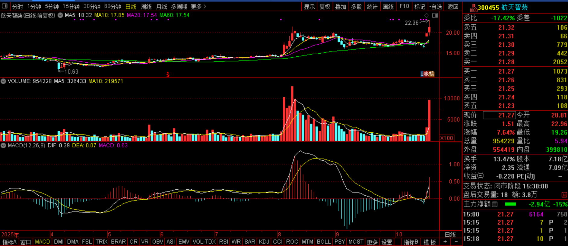The width and height of the screenshot is (568, 246).
Task: Open the 模板 template button
Action: coord(430,242)
